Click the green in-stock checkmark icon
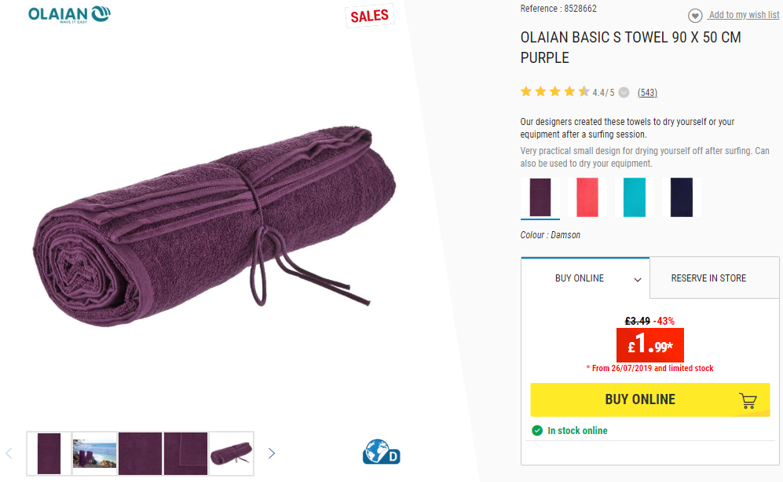783x482 pixels. pyautogui.click(x=537, y=431)
